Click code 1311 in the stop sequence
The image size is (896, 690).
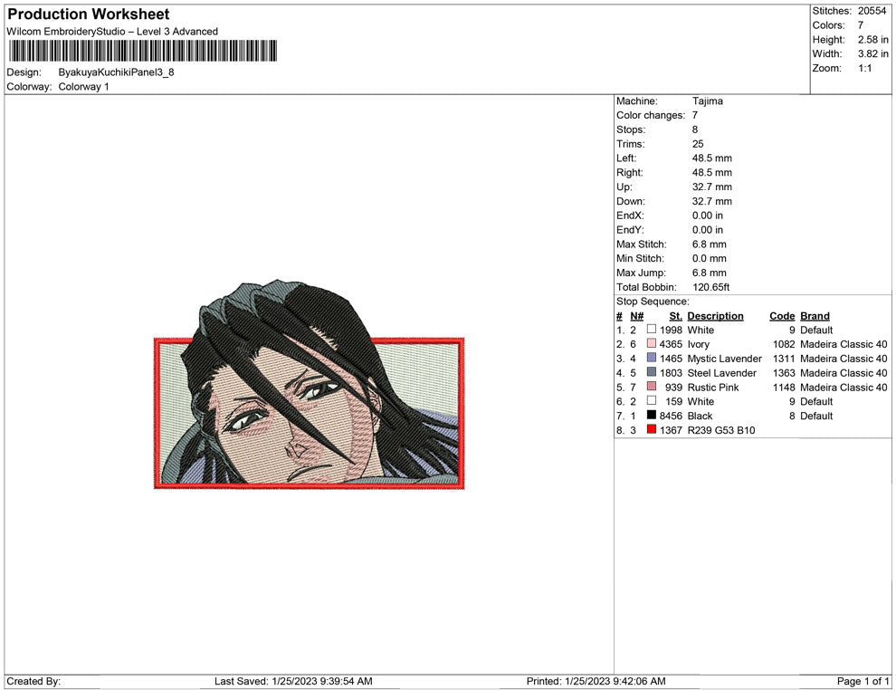click(784, 359)
